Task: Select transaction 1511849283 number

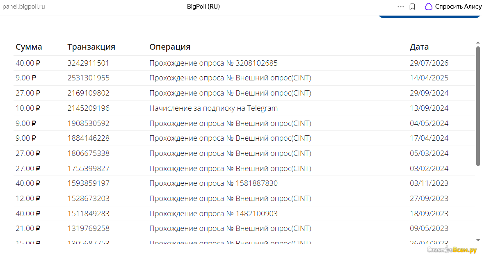Action: pos(89,213)
